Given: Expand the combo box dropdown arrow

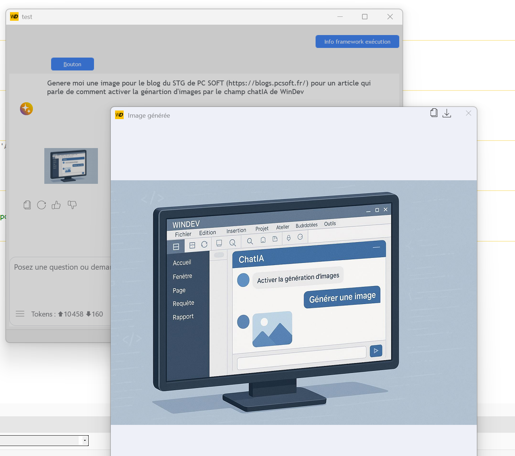Looking at the screenshot, I should tap(85, 440).
